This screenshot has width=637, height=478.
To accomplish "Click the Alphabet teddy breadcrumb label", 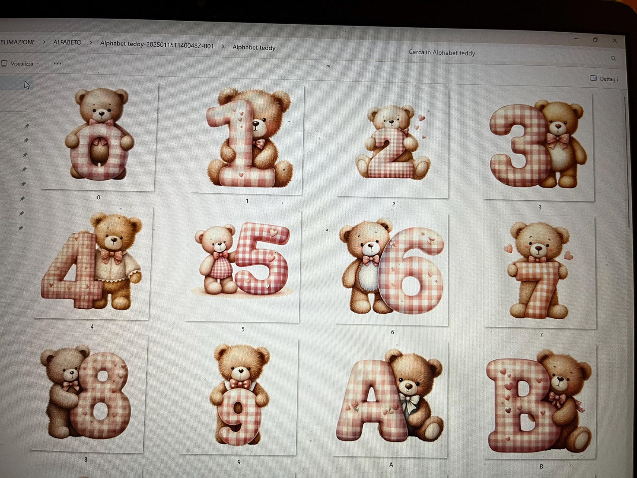I will tap(253, 48).
